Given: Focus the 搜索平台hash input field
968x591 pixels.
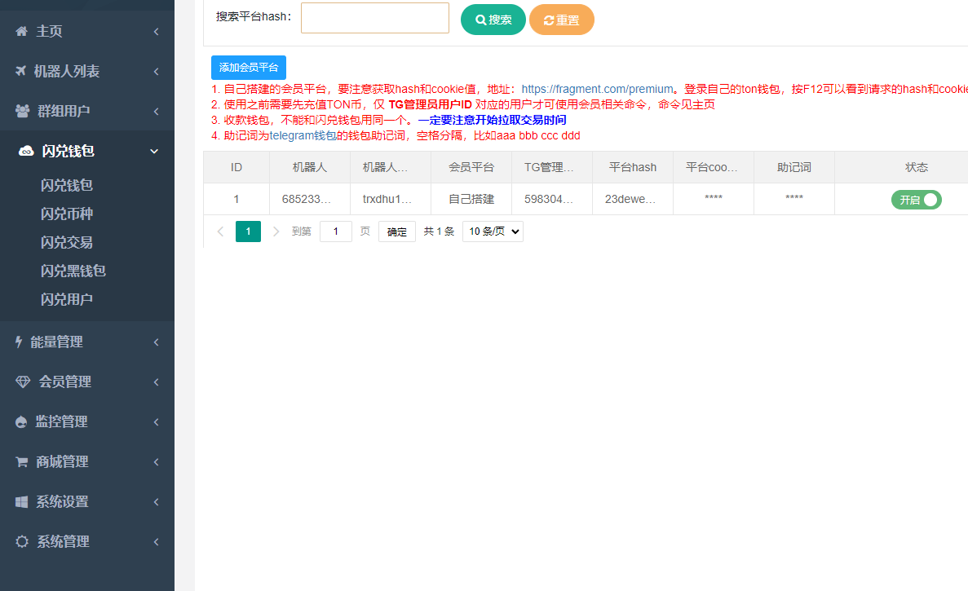Looking at the screenshot, I should (x=375, y=18).
